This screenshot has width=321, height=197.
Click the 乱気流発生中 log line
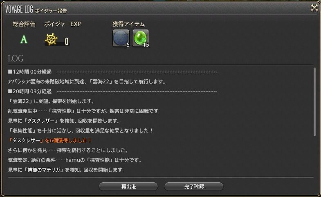tap(85, 111)
